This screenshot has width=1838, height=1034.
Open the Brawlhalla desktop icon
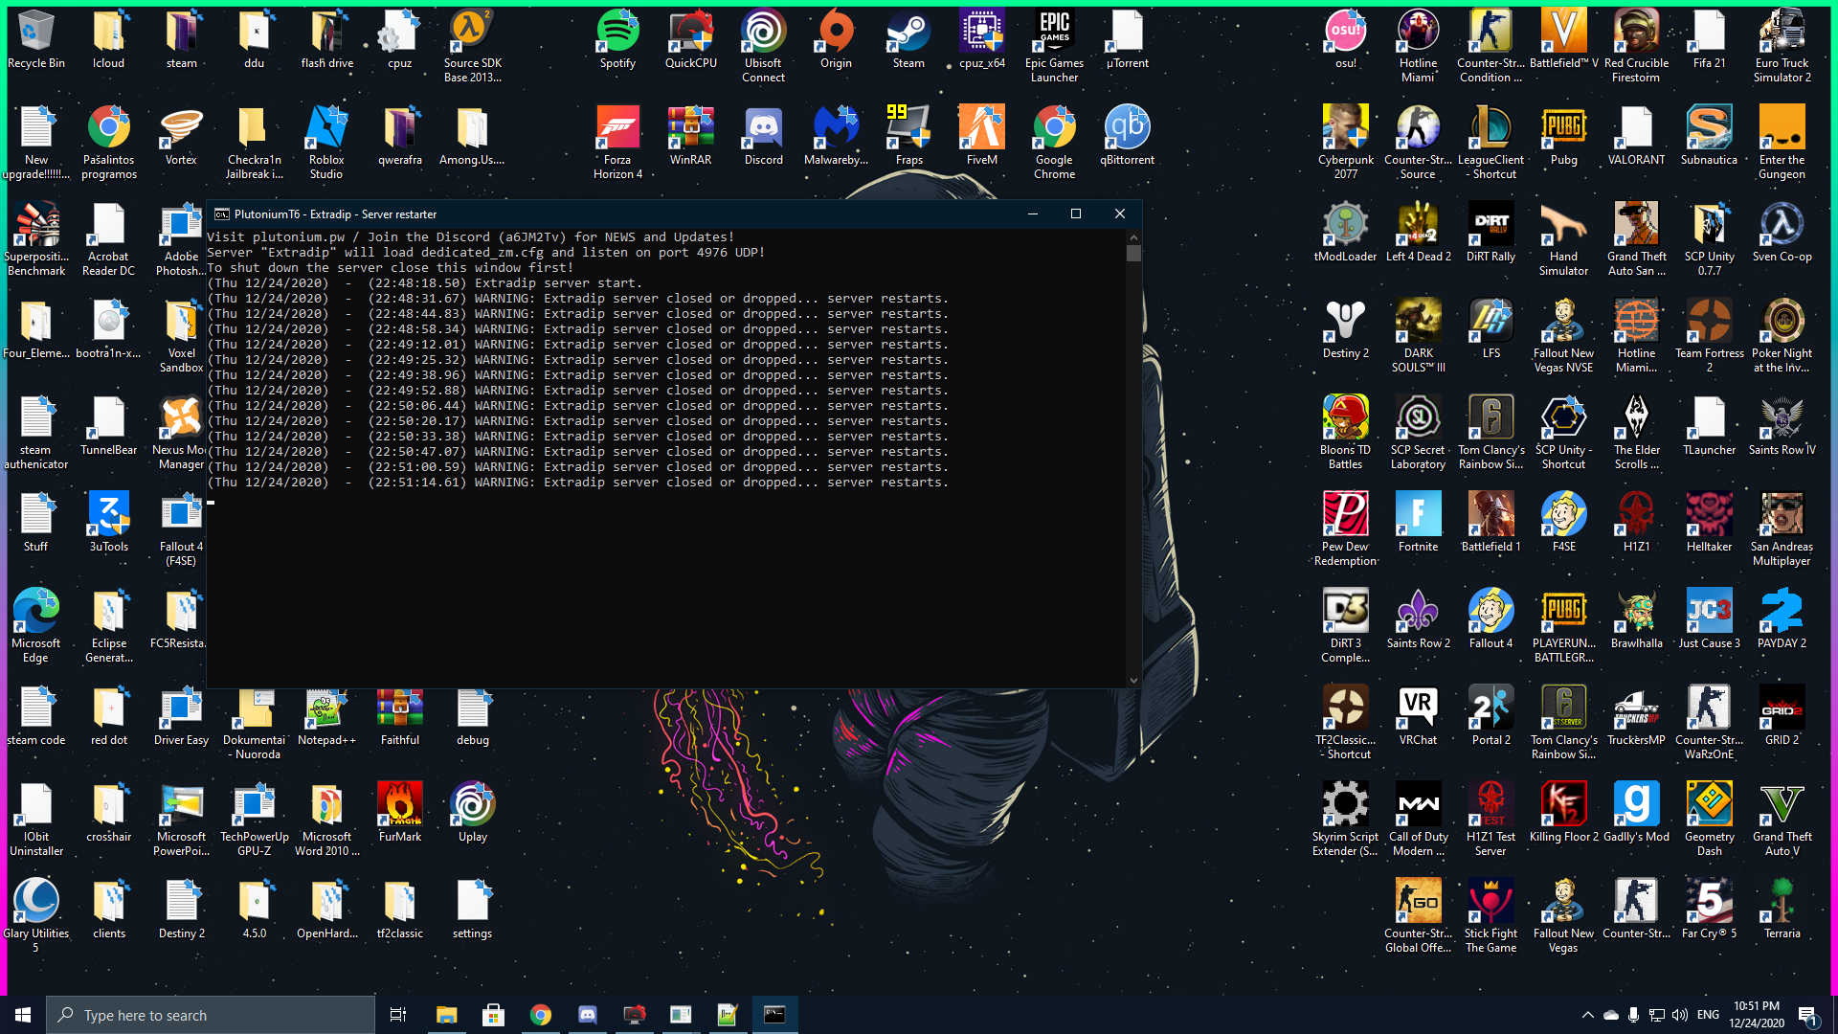1636,620
